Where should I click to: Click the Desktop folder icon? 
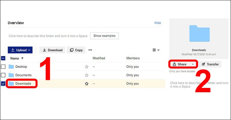11,67
